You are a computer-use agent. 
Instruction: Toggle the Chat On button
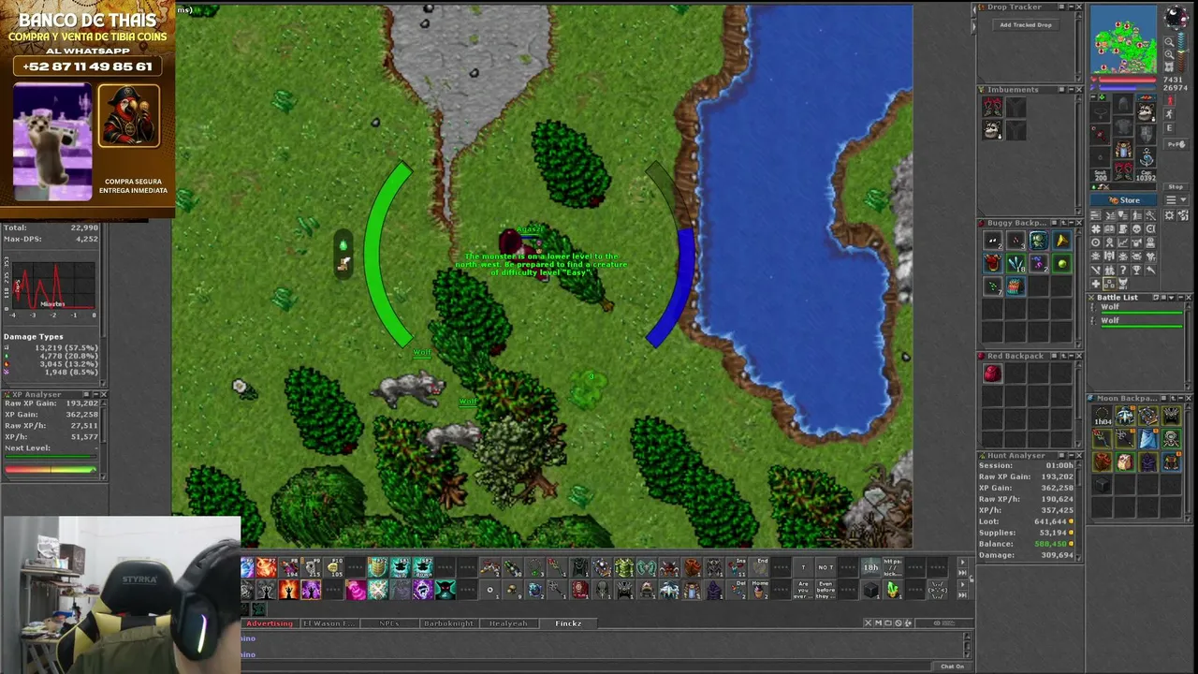pyautogui.click(x=952, y=667)
